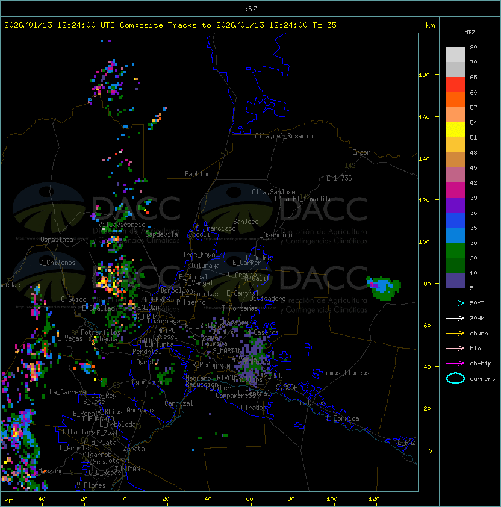501x507 pixels.
Task: Pick the light orange 54–57 dBZ swatch
Action: (455, 115)
